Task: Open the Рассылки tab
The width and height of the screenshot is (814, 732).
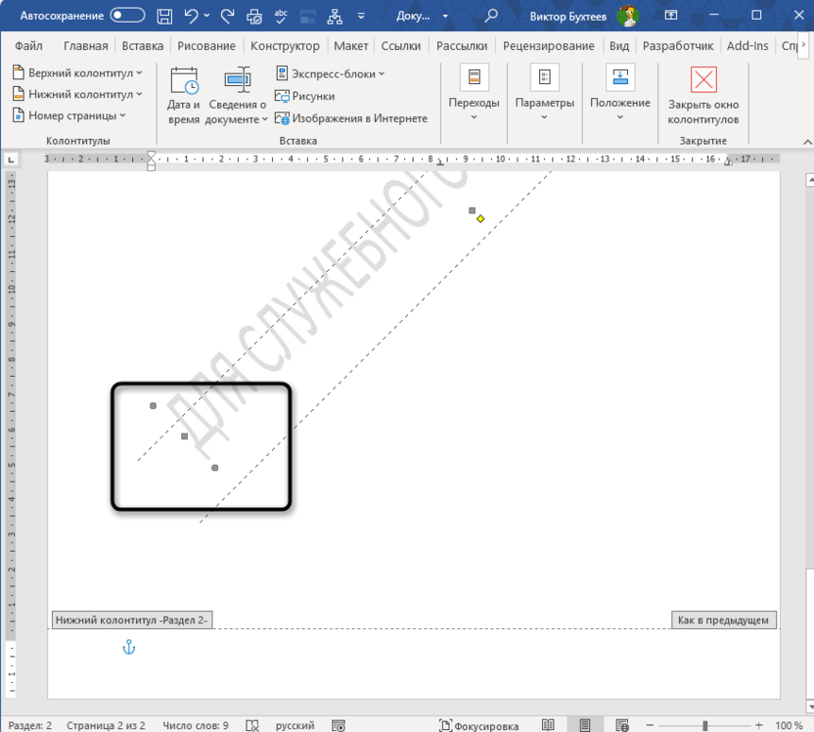Action: [462, 46]
